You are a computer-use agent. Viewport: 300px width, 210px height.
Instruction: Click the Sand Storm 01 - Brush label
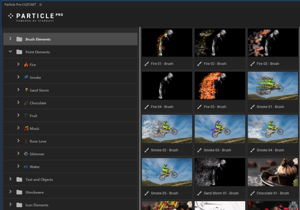221,193
